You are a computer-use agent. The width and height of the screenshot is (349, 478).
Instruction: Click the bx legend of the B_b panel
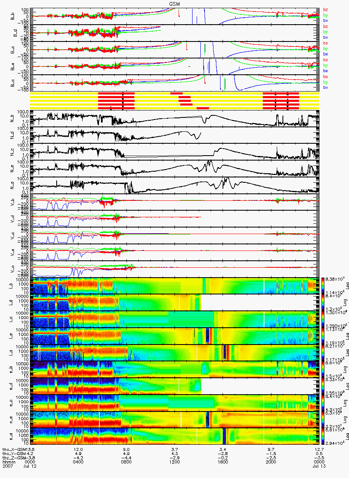click(326, 21)
